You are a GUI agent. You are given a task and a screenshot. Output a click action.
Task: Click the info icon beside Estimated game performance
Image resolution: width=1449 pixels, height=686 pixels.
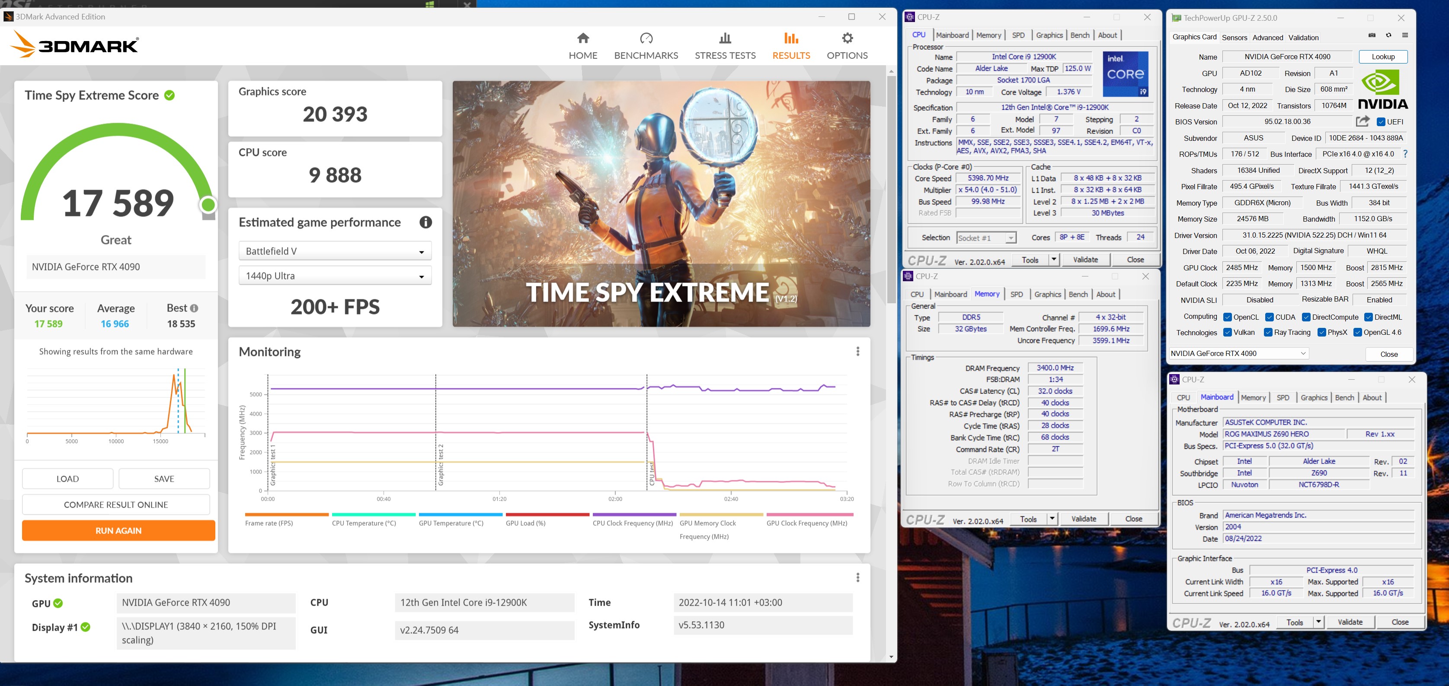426,222
